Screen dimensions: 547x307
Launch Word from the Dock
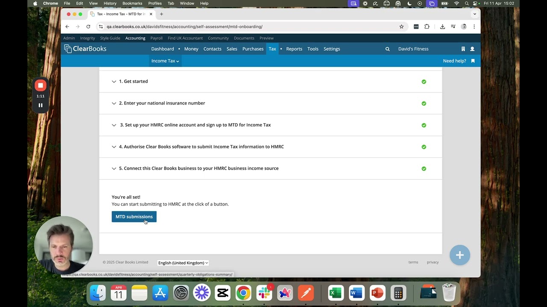click(356, 293)
